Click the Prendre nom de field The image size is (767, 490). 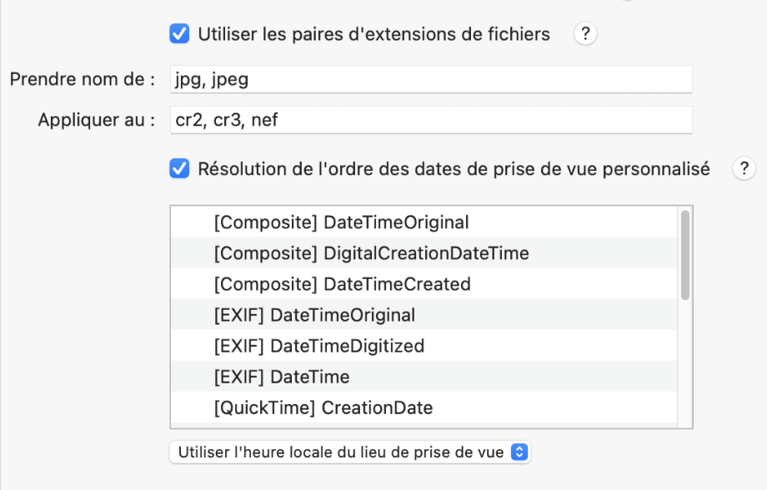(431, 79)
